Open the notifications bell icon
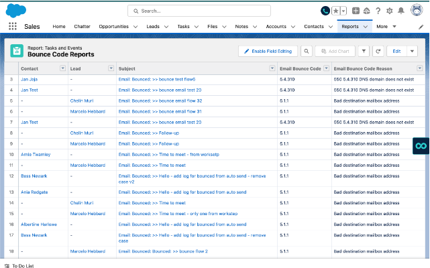Viewport: 430px width, 268px height. [x=401, y=11]
